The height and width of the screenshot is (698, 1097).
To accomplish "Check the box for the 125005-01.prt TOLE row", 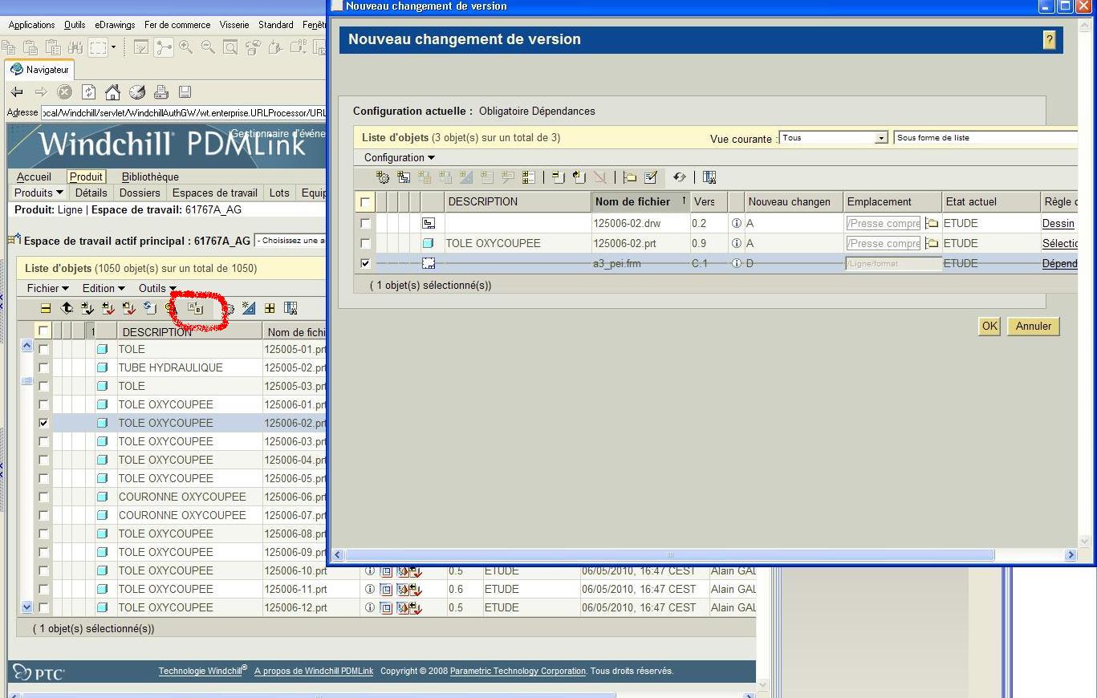I will point(43,349).
